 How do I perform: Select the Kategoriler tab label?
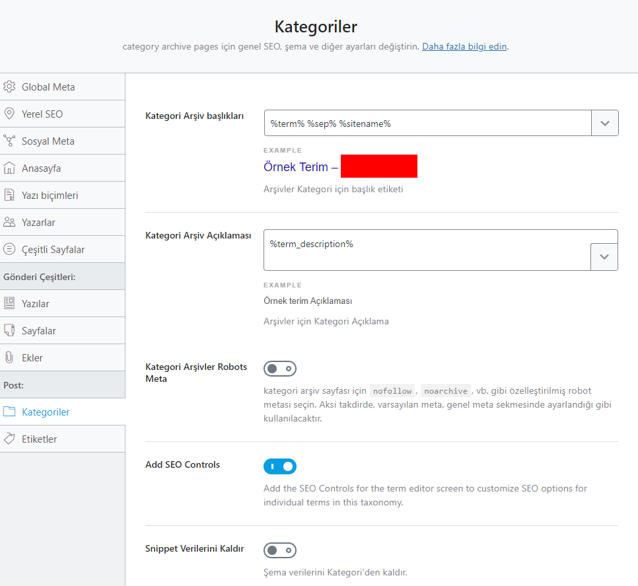46,412
